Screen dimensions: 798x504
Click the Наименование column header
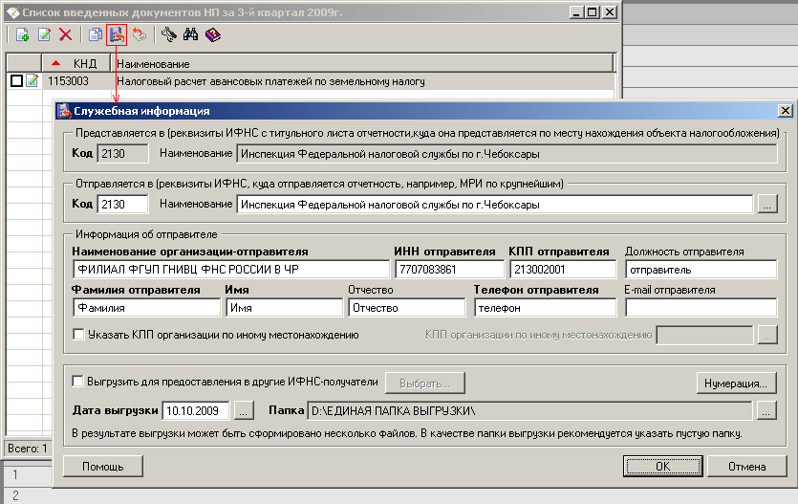[x=362, y=64]
